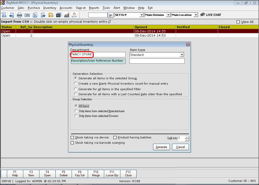Click the Department field with FANCY STORE
Image resolution: width=259 pixels, height=185 pixels.
click(98, 54)
